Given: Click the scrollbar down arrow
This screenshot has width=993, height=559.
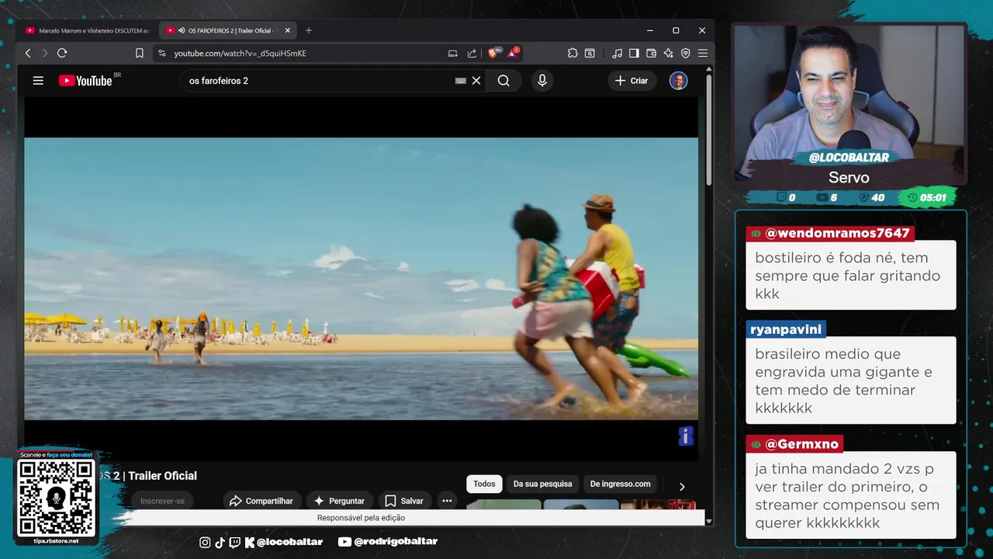Looking at the screenshot, I should click(709, 521).
